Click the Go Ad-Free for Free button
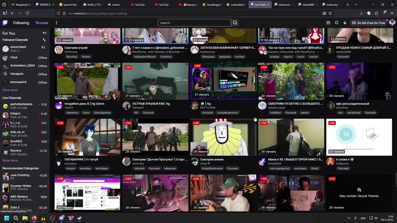 (368, 23)
